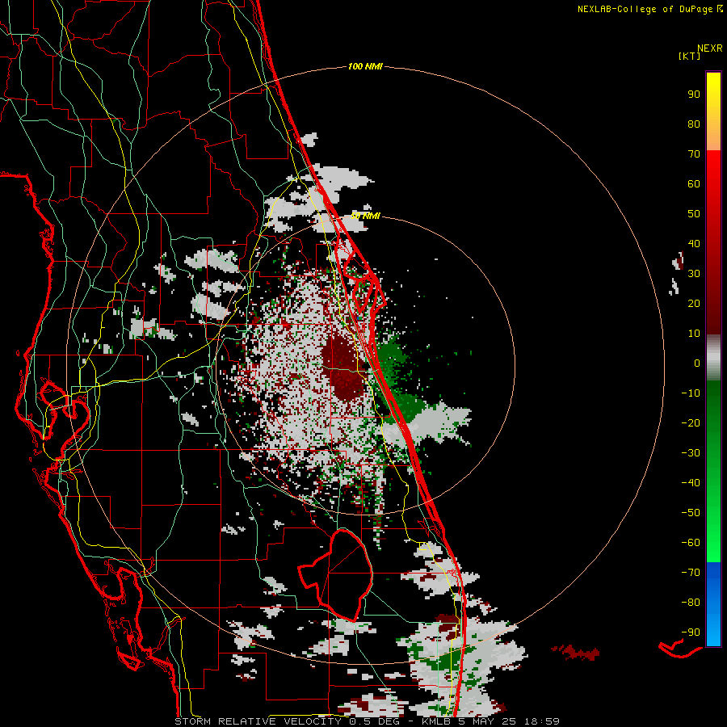727x727 pixels.
Task: Click the -80 knot scale label
Action: [691, 603]
